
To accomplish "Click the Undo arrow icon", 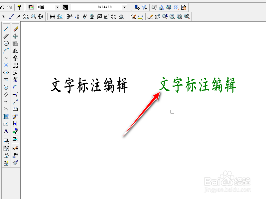I will pyautogui.click(x=2, y=7).
